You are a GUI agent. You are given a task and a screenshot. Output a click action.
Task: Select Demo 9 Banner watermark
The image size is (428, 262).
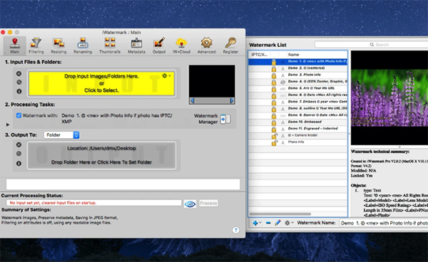point(298,115)
